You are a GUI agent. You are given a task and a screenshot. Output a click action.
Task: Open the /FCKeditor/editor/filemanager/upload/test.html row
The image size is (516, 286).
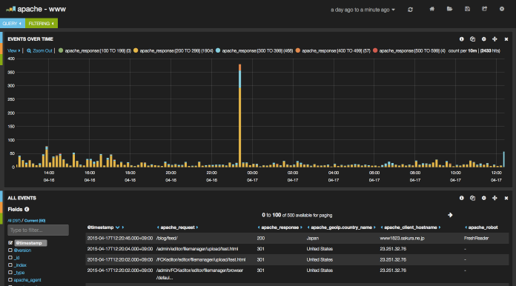[x=297, y=259]
